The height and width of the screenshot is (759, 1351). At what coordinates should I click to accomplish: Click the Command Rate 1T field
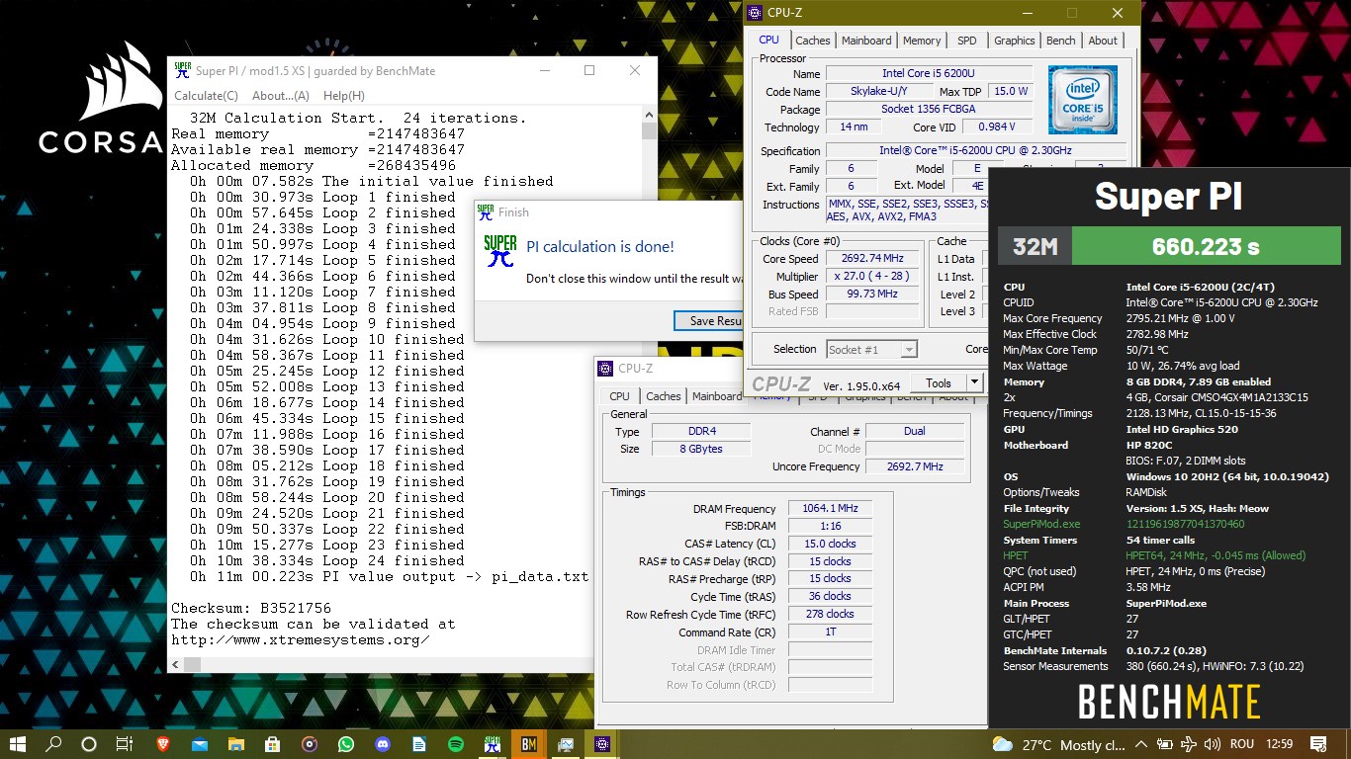point(830,632)
